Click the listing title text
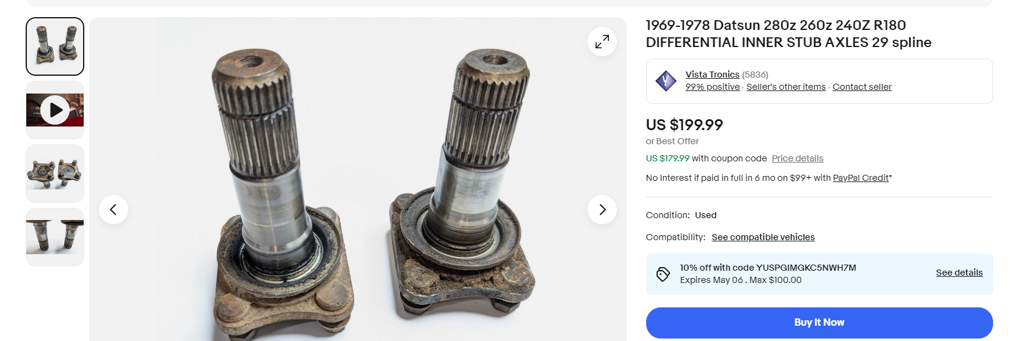Screen dimensions: 1023x341 click(x=788, y=34)
